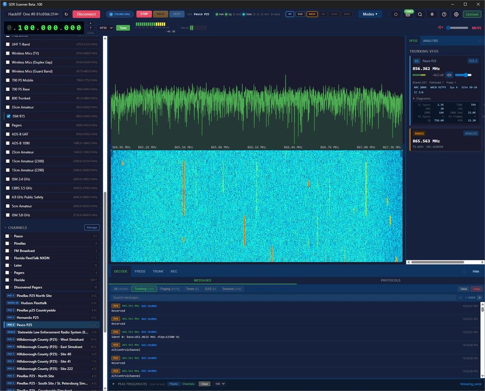The image size is (485, 391).
Task: Open the 100 peak count dropdown
Action: tap(219, 384)
